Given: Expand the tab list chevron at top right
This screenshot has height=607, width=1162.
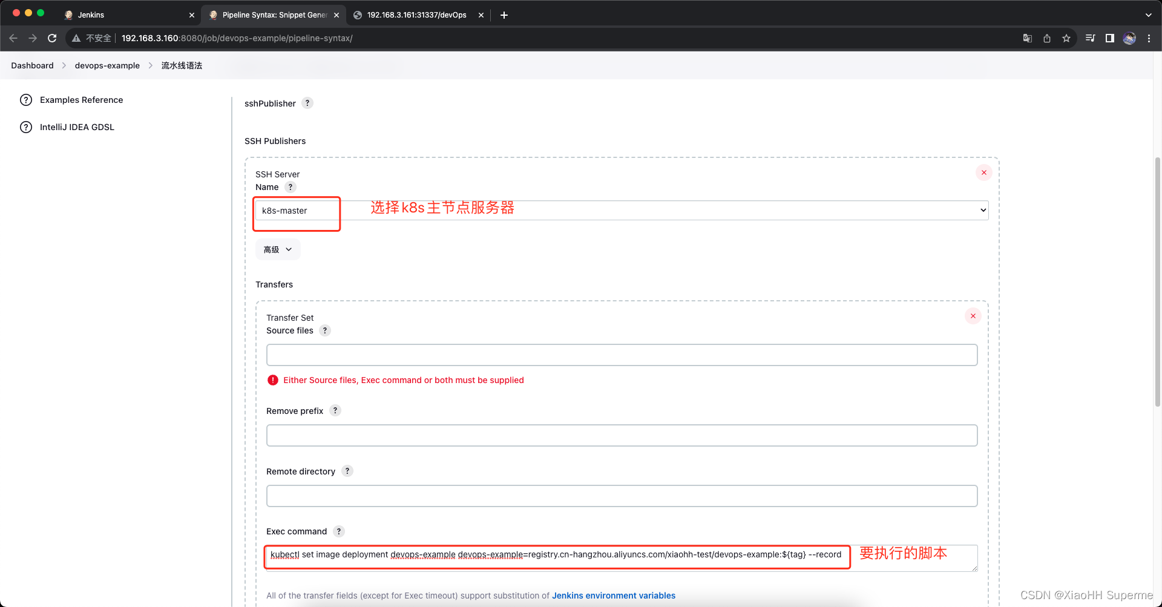Looking at the screenshot, I should (1149, 15).
